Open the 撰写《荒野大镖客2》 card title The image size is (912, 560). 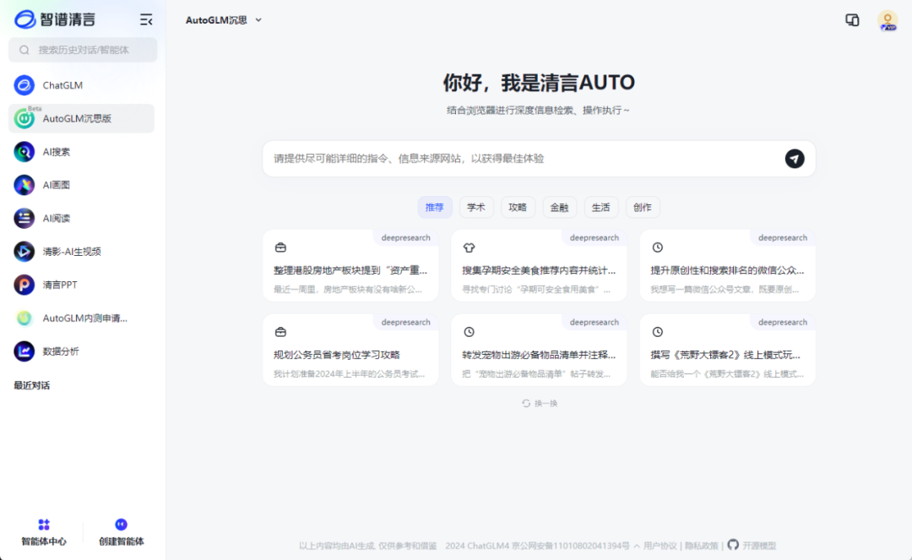click(x=725, y=355)
